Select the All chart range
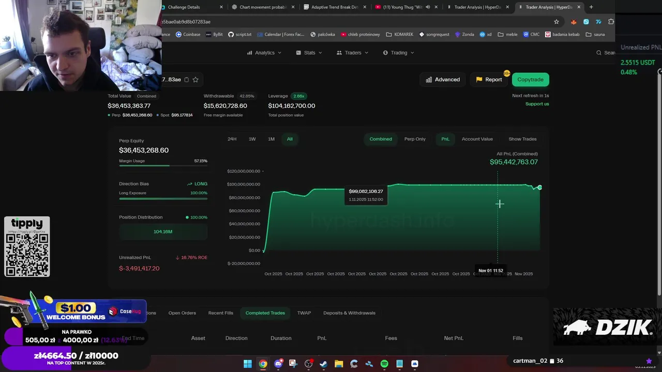The height and width of the screenshot is (372, 662). click(290, 139)
